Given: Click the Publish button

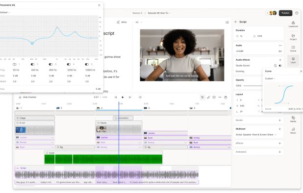Looking at the screenshot, I should pos(285,13).
